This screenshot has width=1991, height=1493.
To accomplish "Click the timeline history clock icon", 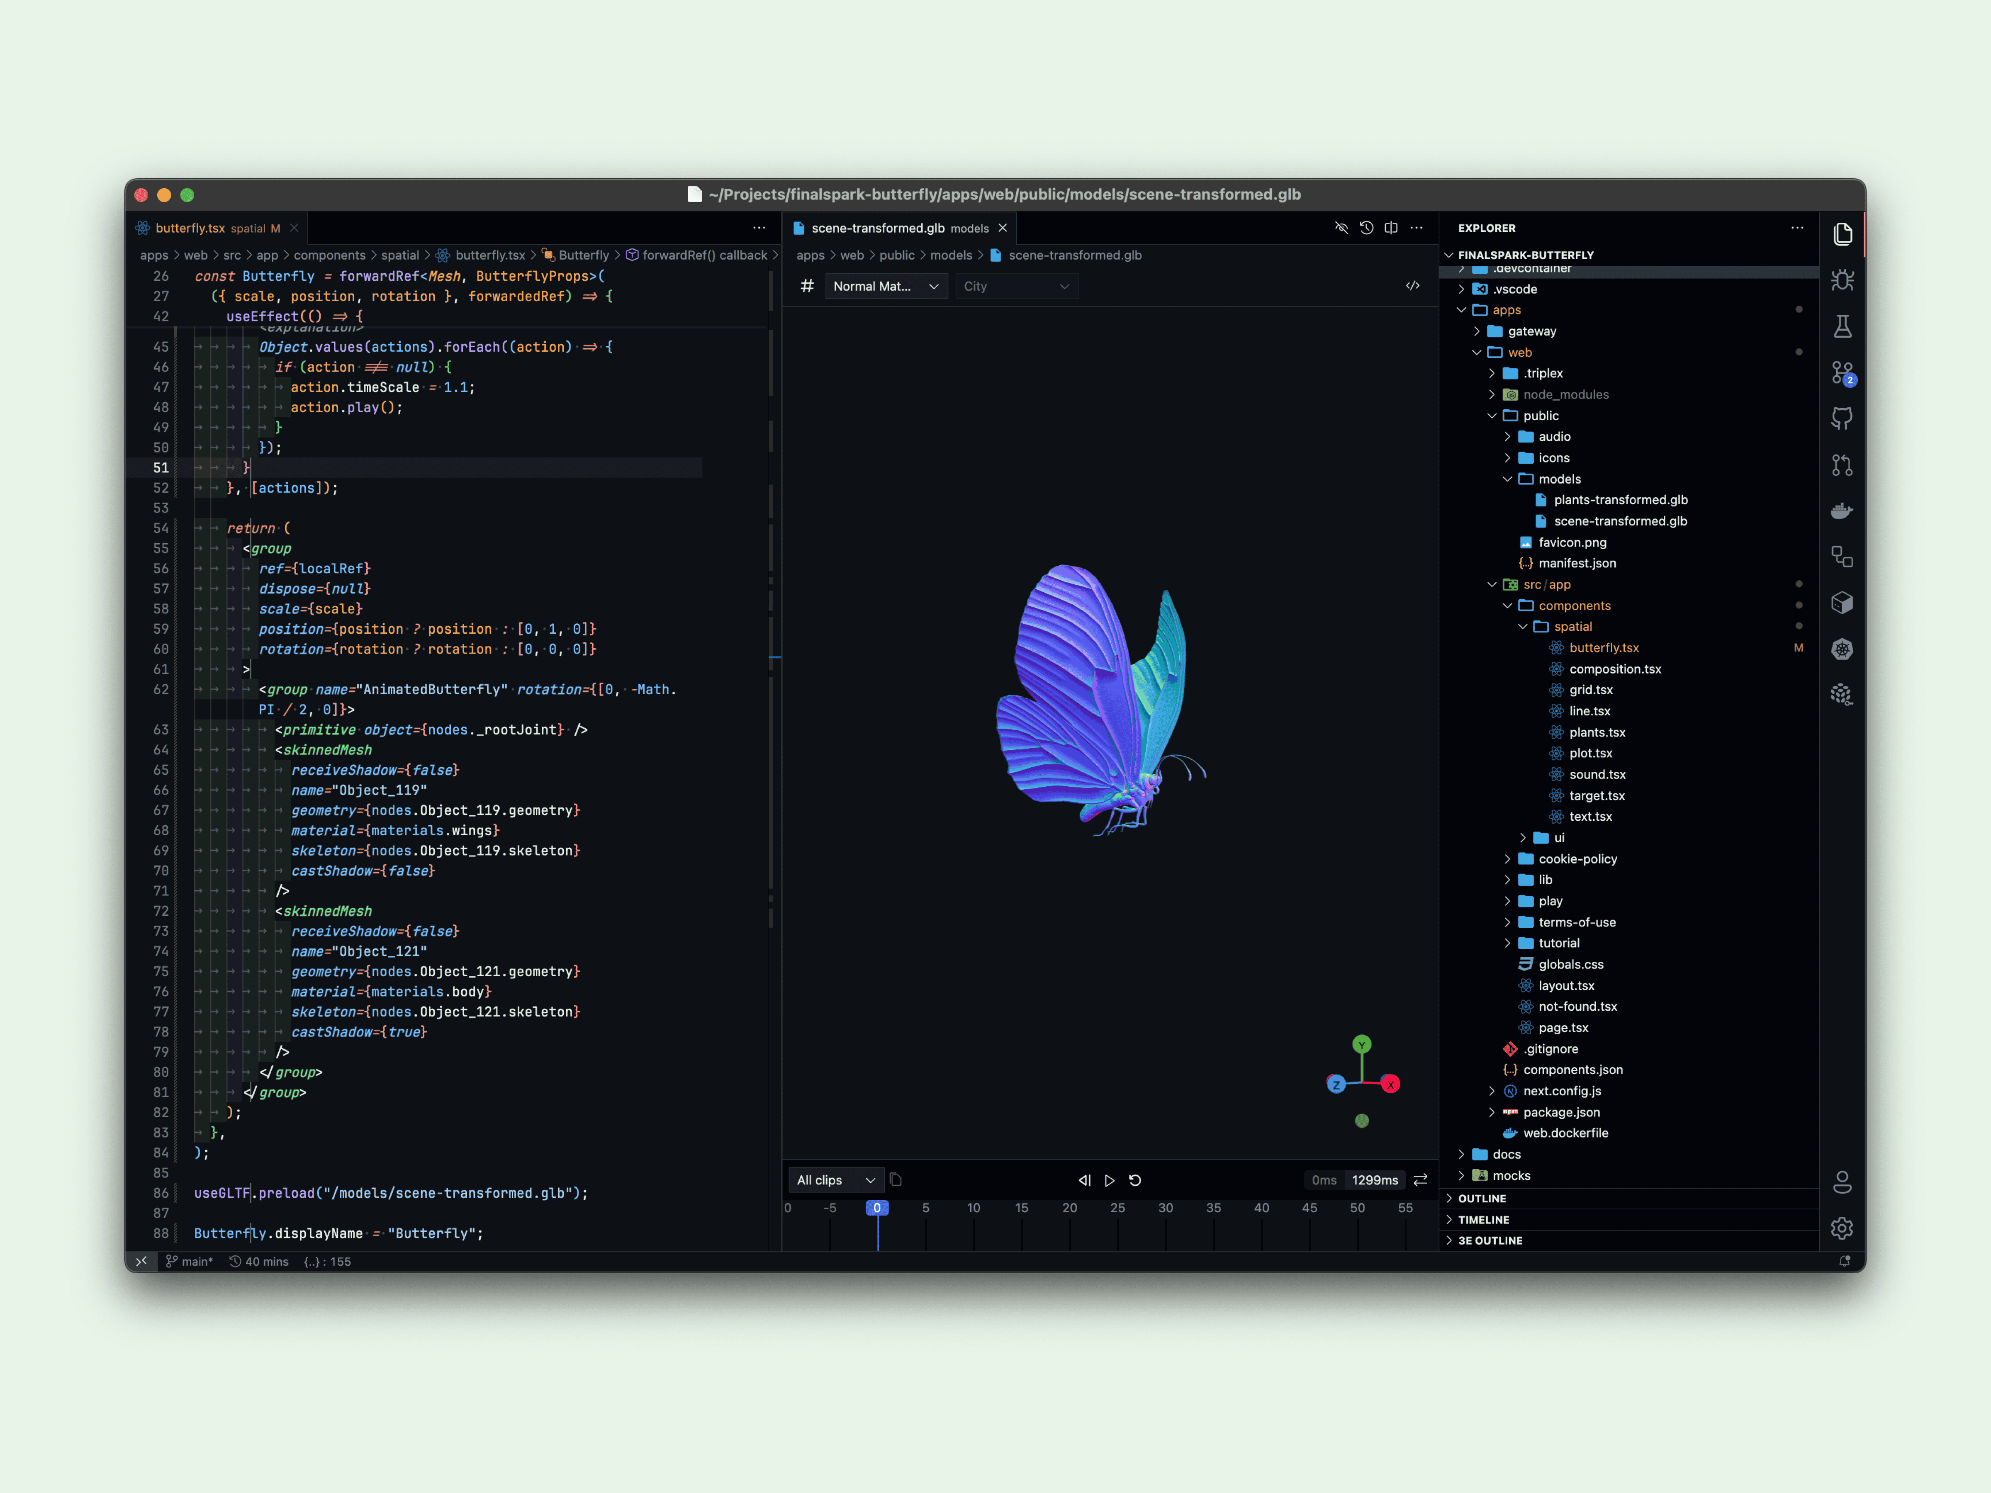I will point(1366,228).
